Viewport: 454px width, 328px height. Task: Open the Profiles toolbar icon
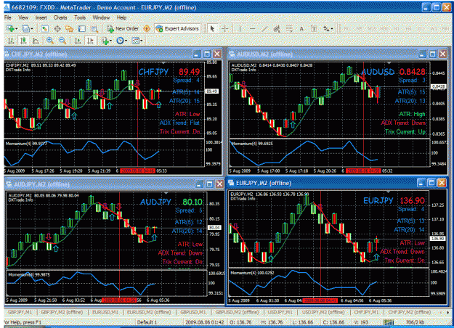pos(26,28)
